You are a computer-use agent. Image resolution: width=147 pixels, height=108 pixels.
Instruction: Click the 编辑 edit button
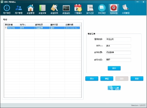pos(107,79)
